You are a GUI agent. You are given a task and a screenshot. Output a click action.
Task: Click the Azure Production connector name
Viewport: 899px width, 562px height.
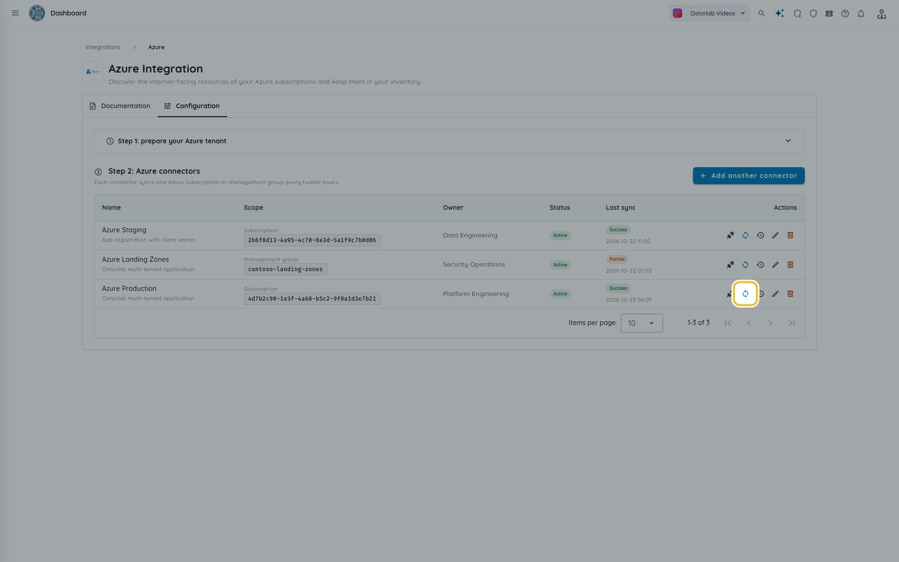click(x=129, y=288)
